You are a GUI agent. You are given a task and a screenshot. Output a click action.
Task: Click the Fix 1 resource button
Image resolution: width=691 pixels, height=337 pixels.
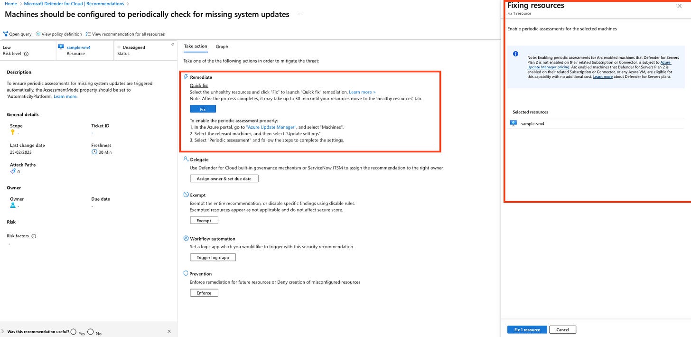tap(527, 329)
